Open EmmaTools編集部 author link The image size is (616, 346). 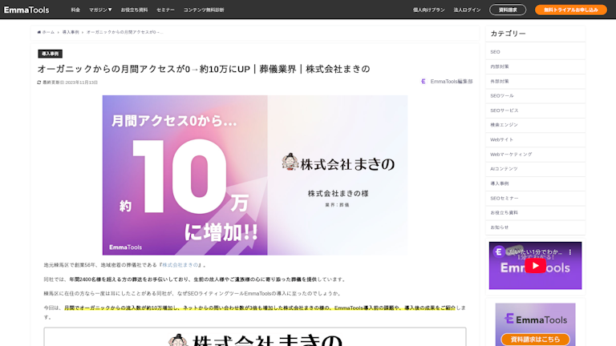click(x=452, y=81)
